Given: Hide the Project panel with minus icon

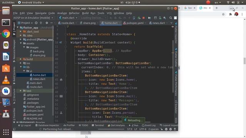Looking at the screenshot, I should click(51, 23).
